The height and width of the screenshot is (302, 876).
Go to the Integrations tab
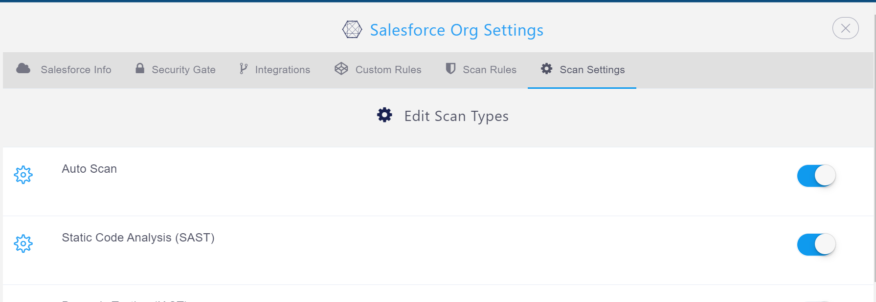[x=275, y=70]
